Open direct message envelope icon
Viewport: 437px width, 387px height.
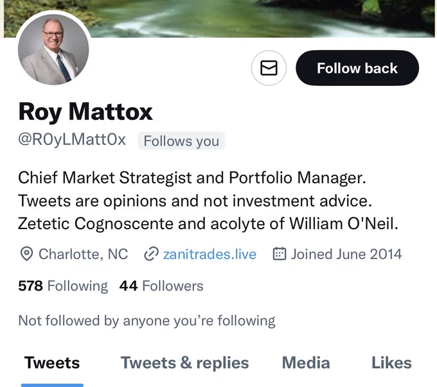coord(269,68)
